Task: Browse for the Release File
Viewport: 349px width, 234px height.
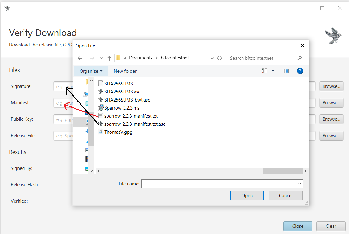Action: (x=331, y=136)
